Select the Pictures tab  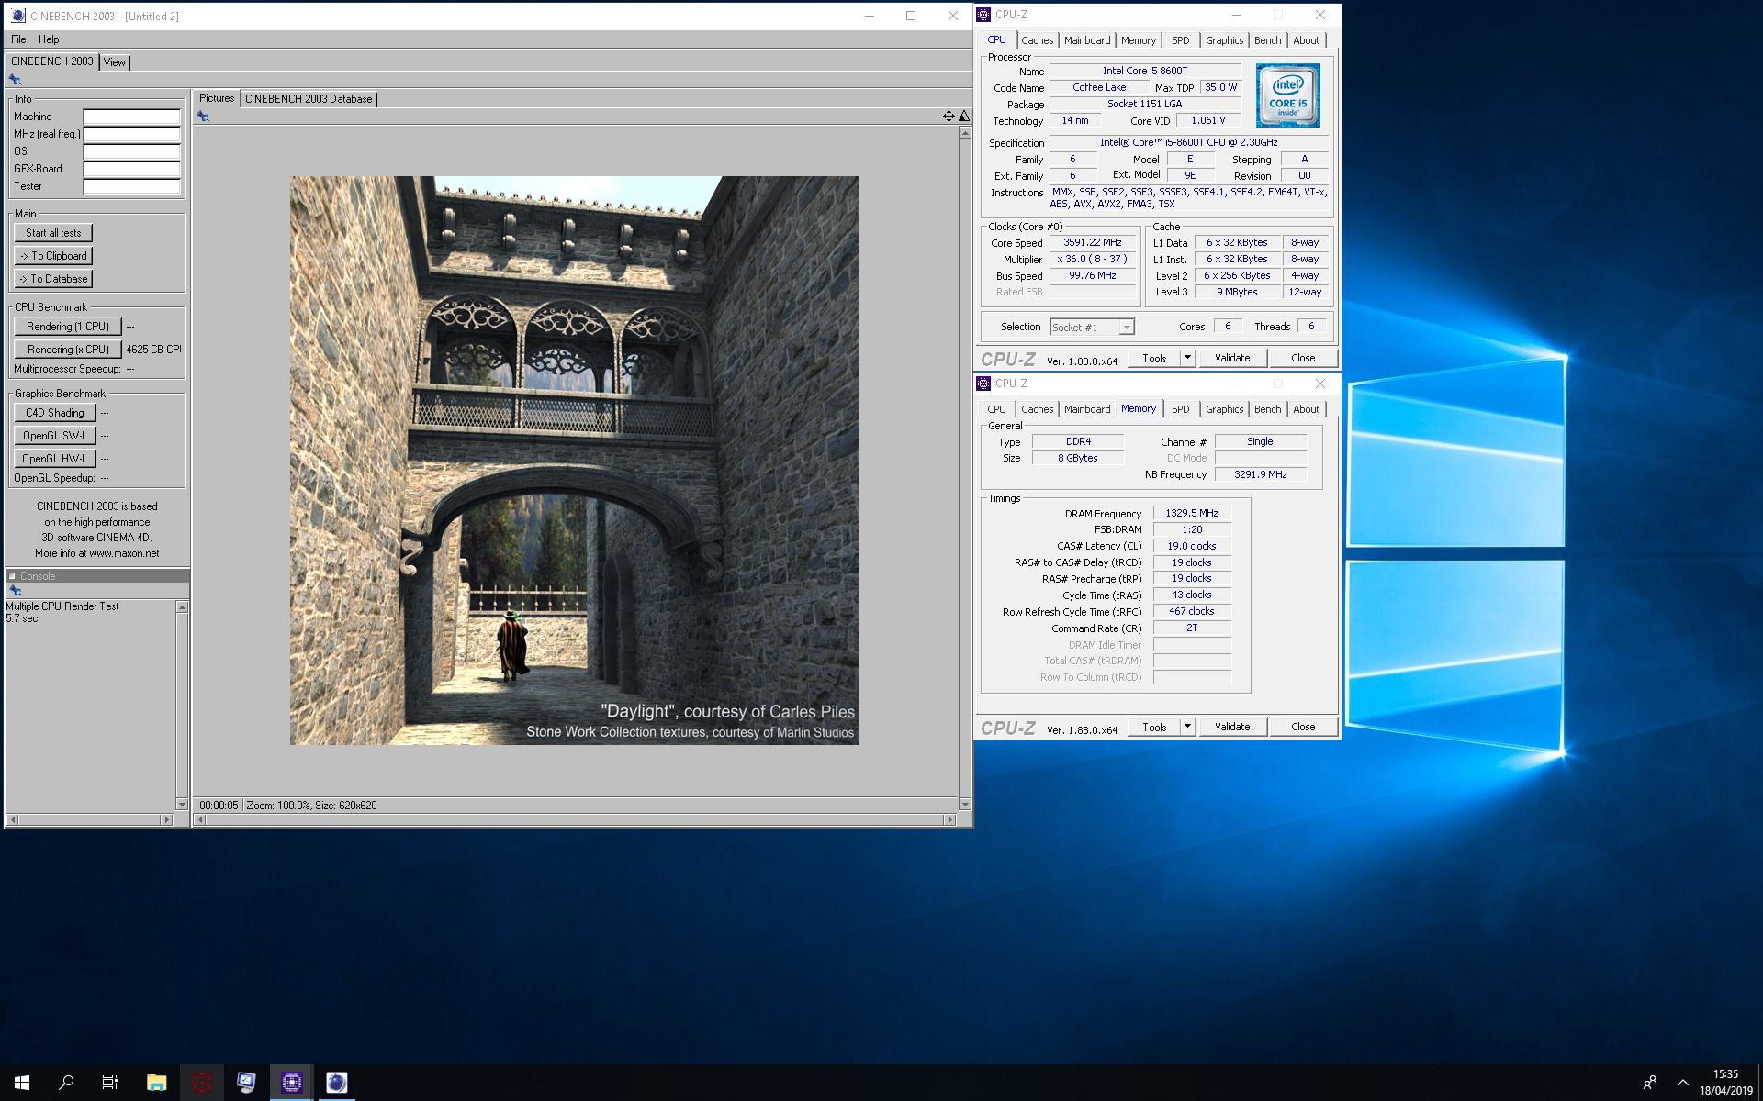217,98
